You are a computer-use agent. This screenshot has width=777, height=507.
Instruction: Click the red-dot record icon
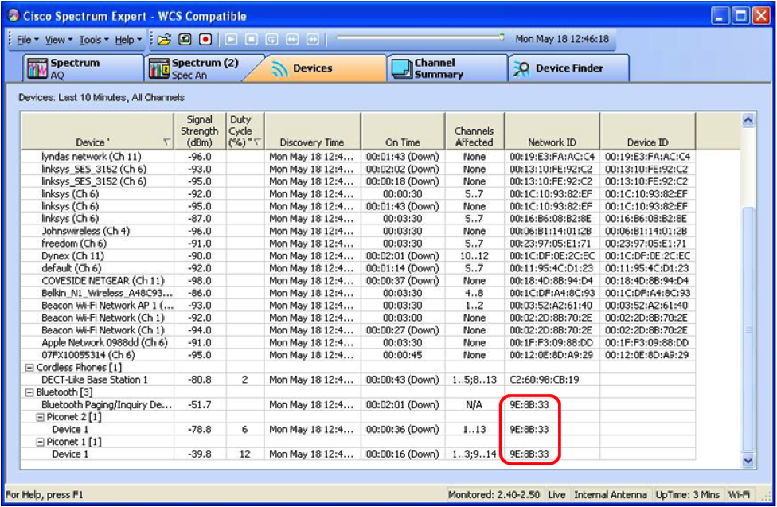pyautogui.click(x=205, y=39)
